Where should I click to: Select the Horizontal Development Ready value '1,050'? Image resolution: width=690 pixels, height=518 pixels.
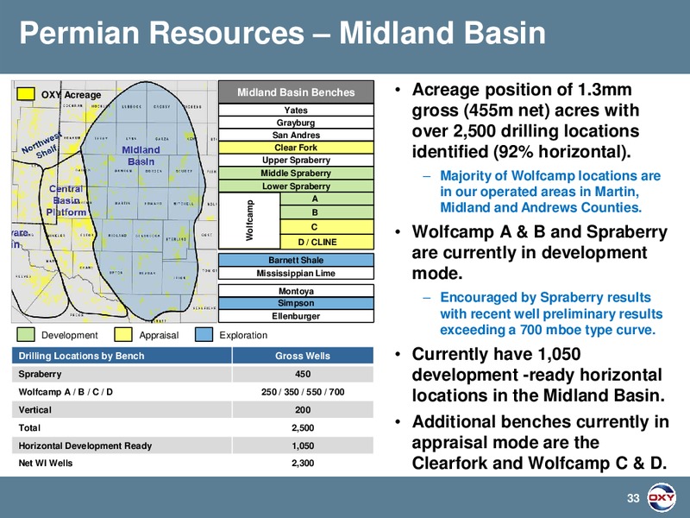click(303, 445)
